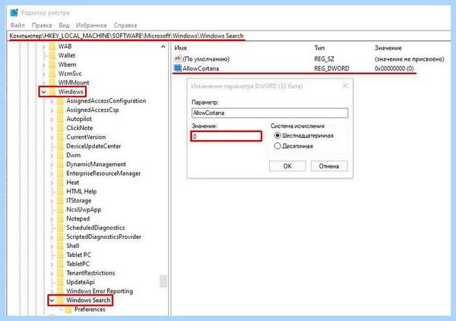
Task: Open the Справка menu
Action: coord(125,25)
